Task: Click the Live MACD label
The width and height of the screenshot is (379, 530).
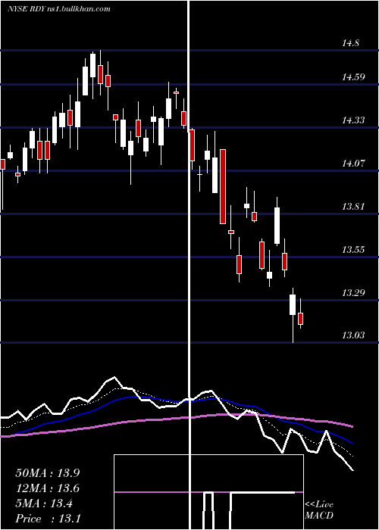Action: coord(319,510)
